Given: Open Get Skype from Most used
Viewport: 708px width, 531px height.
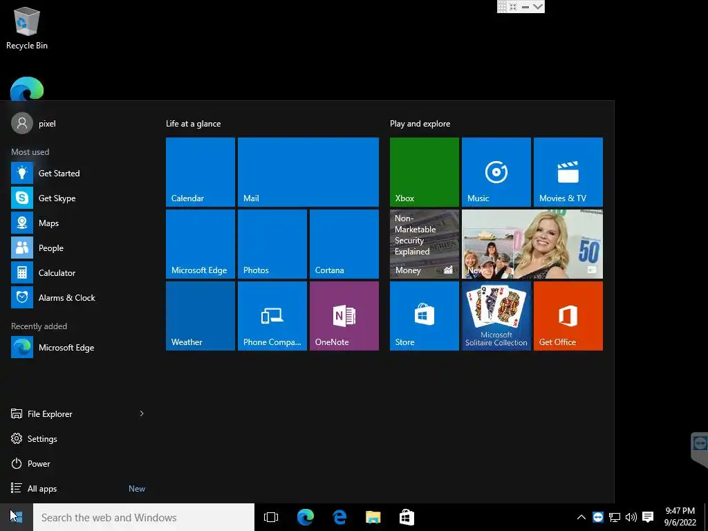Looking at the screenshot, I should tap(77, 198).
